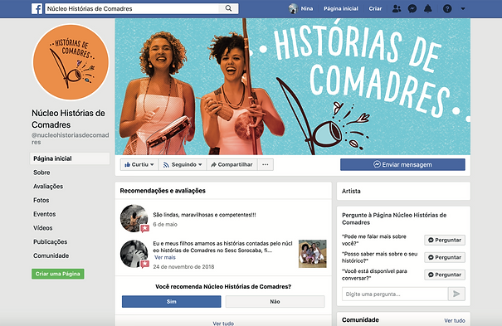Screen dimensions: 502x326
Task: Click Perguntar for 'Pode me falar mais sobre você?'
Action: pos(445,240)
